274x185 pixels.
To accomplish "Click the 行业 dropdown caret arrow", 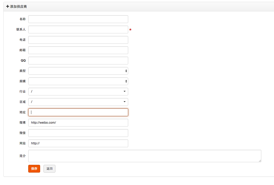I will coord(125,92).
